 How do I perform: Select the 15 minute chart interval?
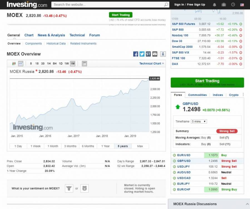tap(37, 64)
